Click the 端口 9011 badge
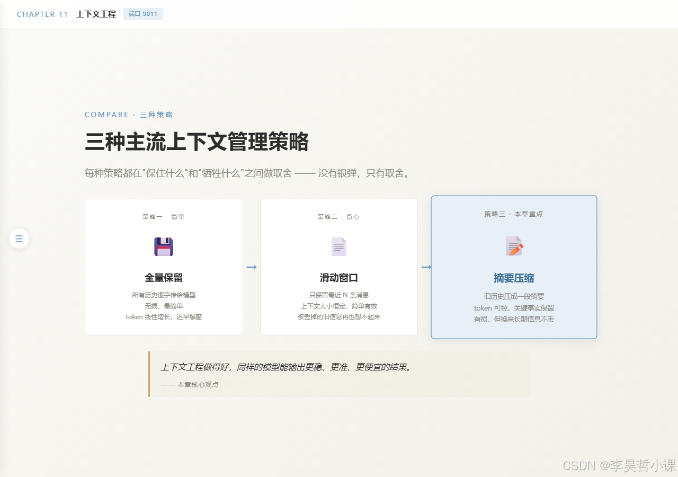 pos(143,14)
